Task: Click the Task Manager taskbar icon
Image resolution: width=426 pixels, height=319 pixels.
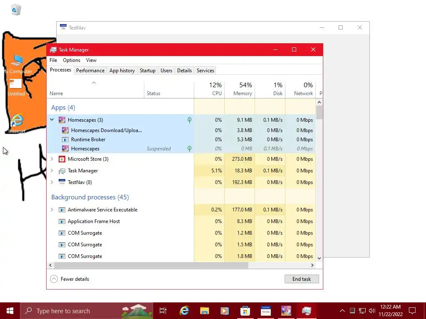Action: (x=306, y=311)
